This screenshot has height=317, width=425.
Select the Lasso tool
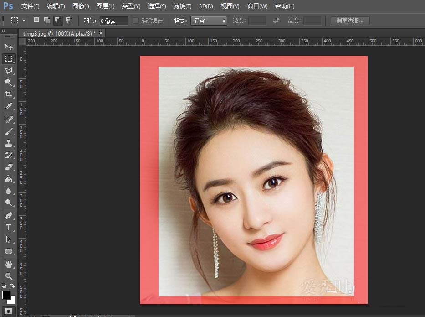[x=9, y=71]
